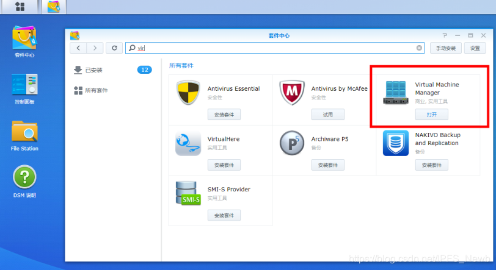Image resolution: width=496 pixels, height=270 pixels.
Task: Focus the package search field
Action: tap(275, 48)
